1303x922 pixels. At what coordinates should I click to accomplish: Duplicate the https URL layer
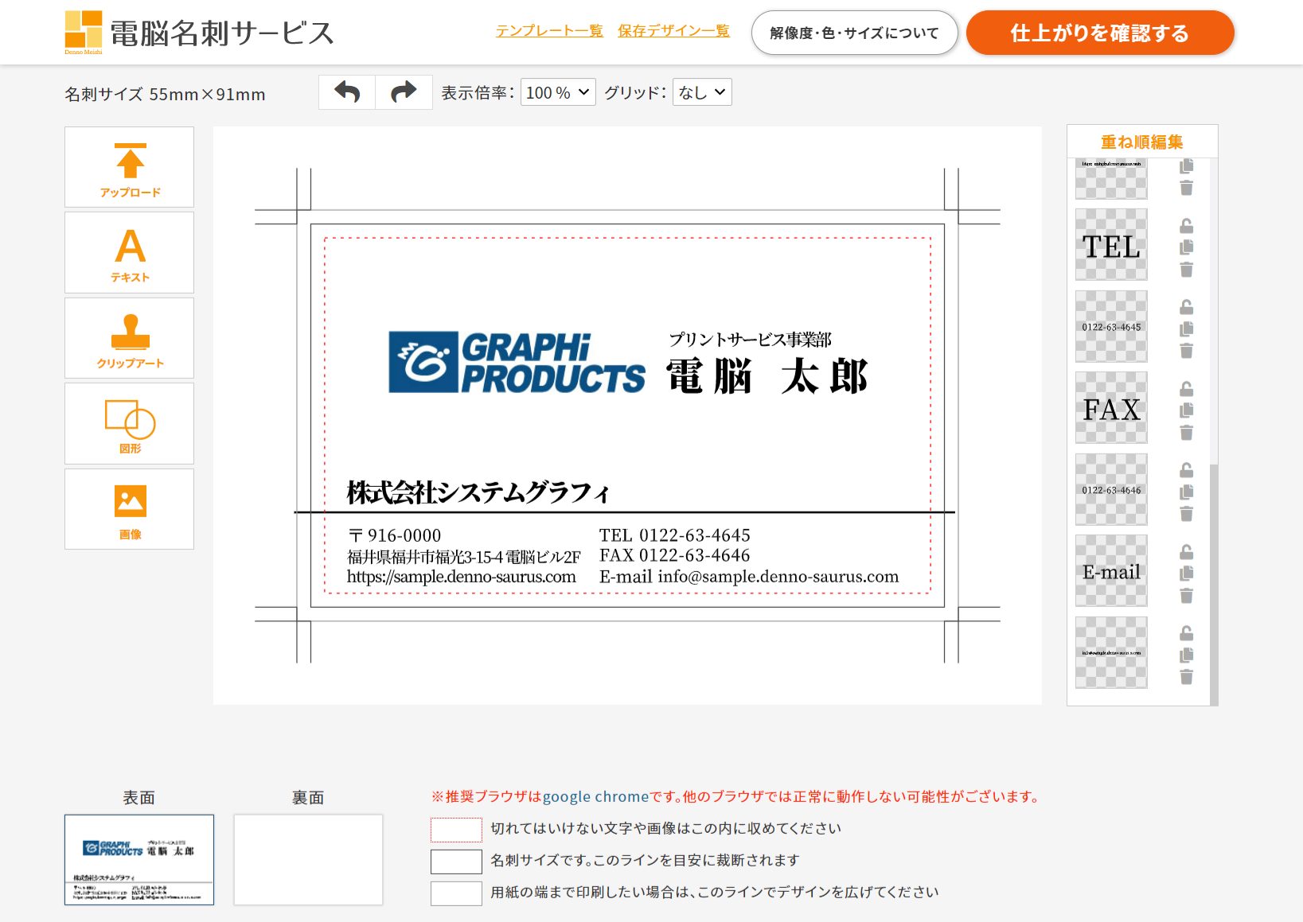[1186, 166]
